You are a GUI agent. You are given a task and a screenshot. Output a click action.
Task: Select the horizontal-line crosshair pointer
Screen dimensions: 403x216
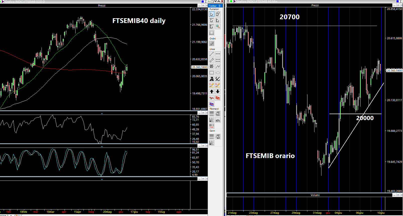(212, 20)
